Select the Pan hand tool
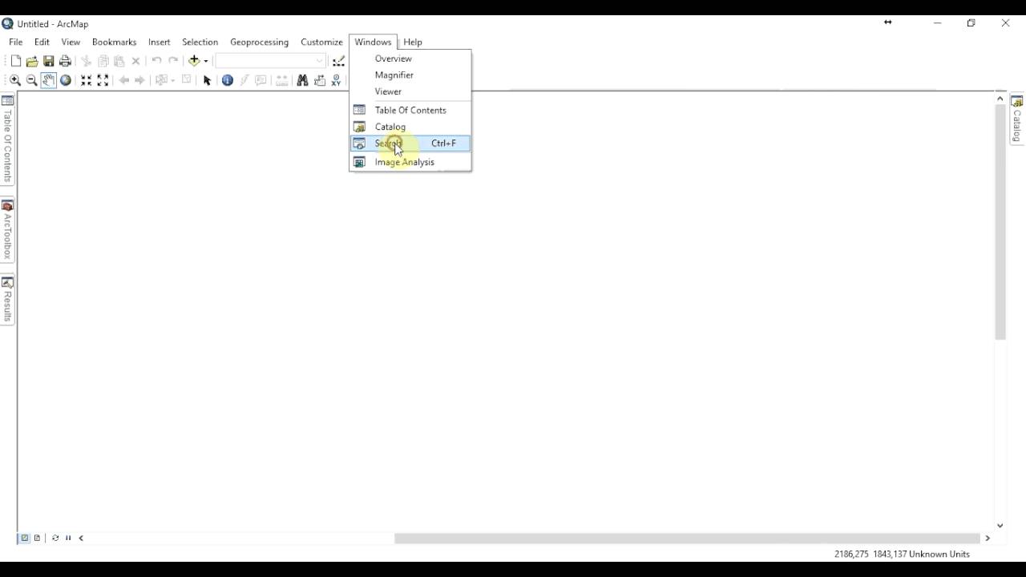This screenshot has height=577, width=1026. coord(49,80)
